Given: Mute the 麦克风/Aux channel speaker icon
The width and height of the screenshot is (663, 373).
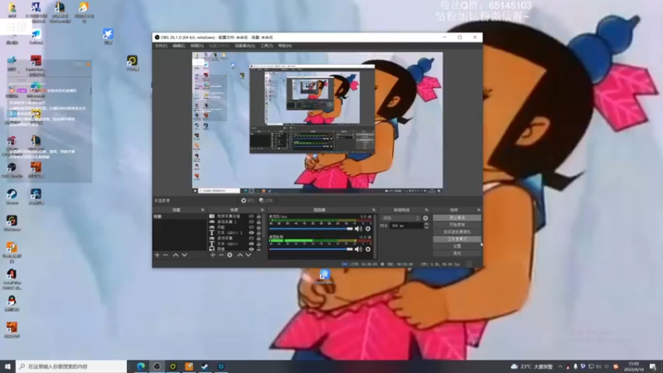Looking at the screenshot, I should [x=358, y=229].
